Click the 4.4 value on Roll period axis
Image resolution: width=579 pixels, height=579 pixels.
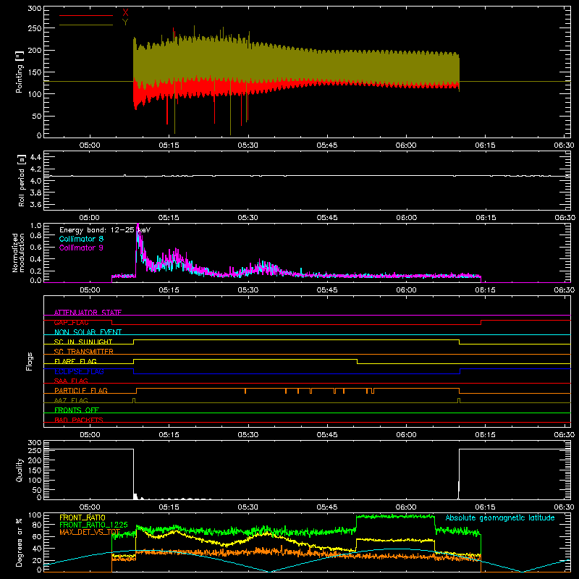point(35,158)
